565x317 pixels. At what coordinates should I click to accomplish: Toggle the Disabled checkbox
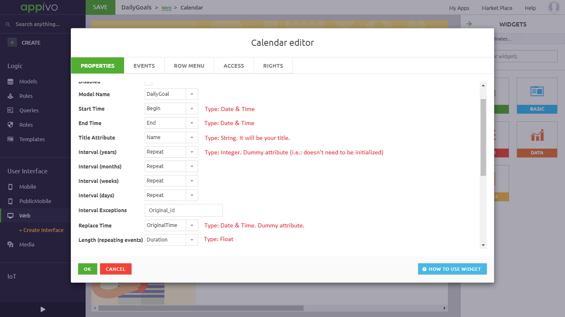148,82
